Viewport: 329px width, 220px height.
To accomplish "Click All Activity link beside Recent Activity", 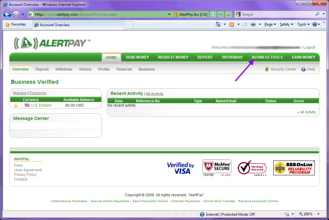I will pos(155,94).
